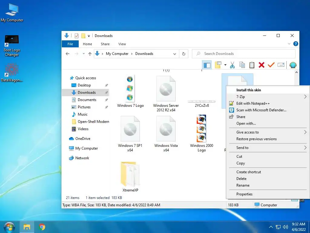Open Desktop in navigation pane

point(84,85)
